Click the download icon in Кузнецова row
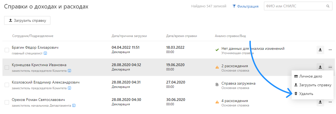336x114 pixels. [320, 67]
